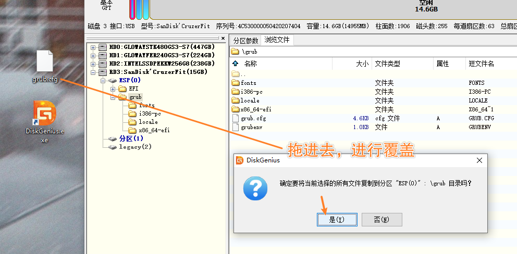Image resolution: width=517 pixels, height=254 pixels.
Task: Click FONTS short file name
Action: [x=476, y=83]
